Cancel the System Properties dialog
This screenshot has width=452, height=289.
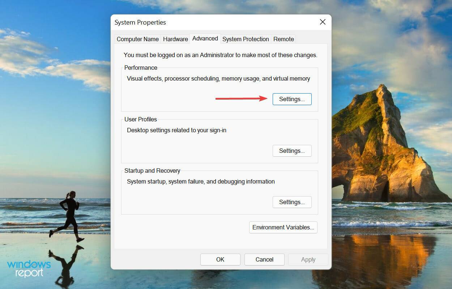264,259
